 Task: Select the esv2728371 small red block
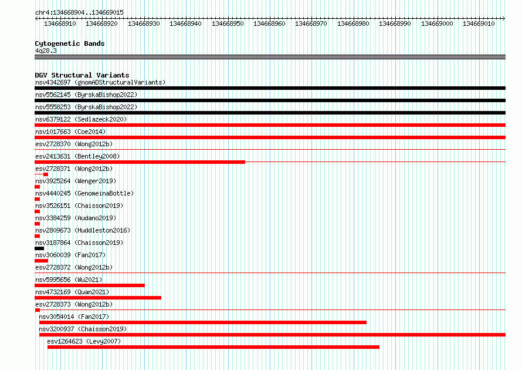coord(46,174)
